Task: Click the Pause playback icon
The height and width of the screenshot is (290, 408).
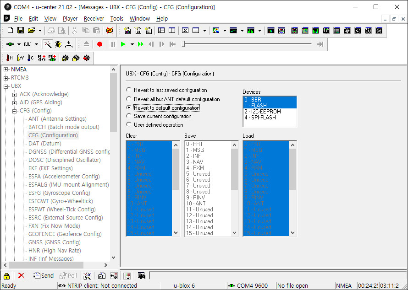Action: coord(113,44)
